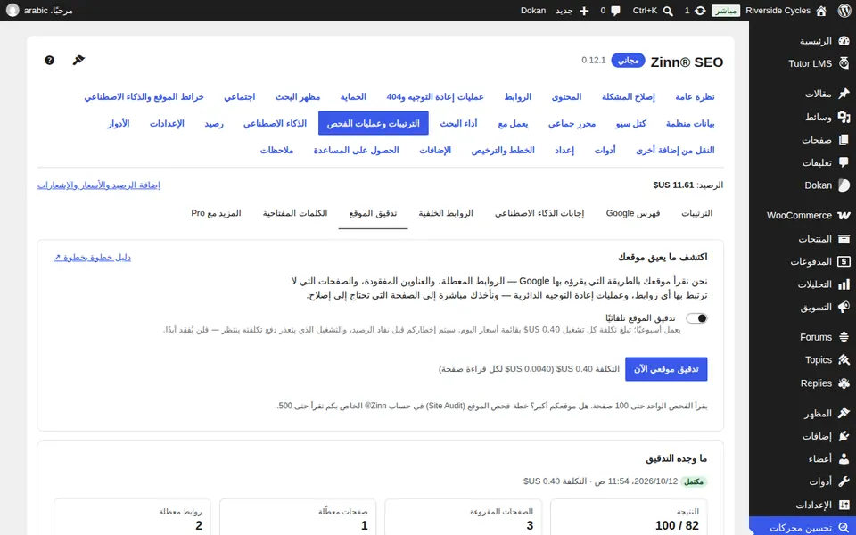The width and height of the screenshot is (856, 535).
Task: Click the media icon for وسائط
Action: (844, 117)
